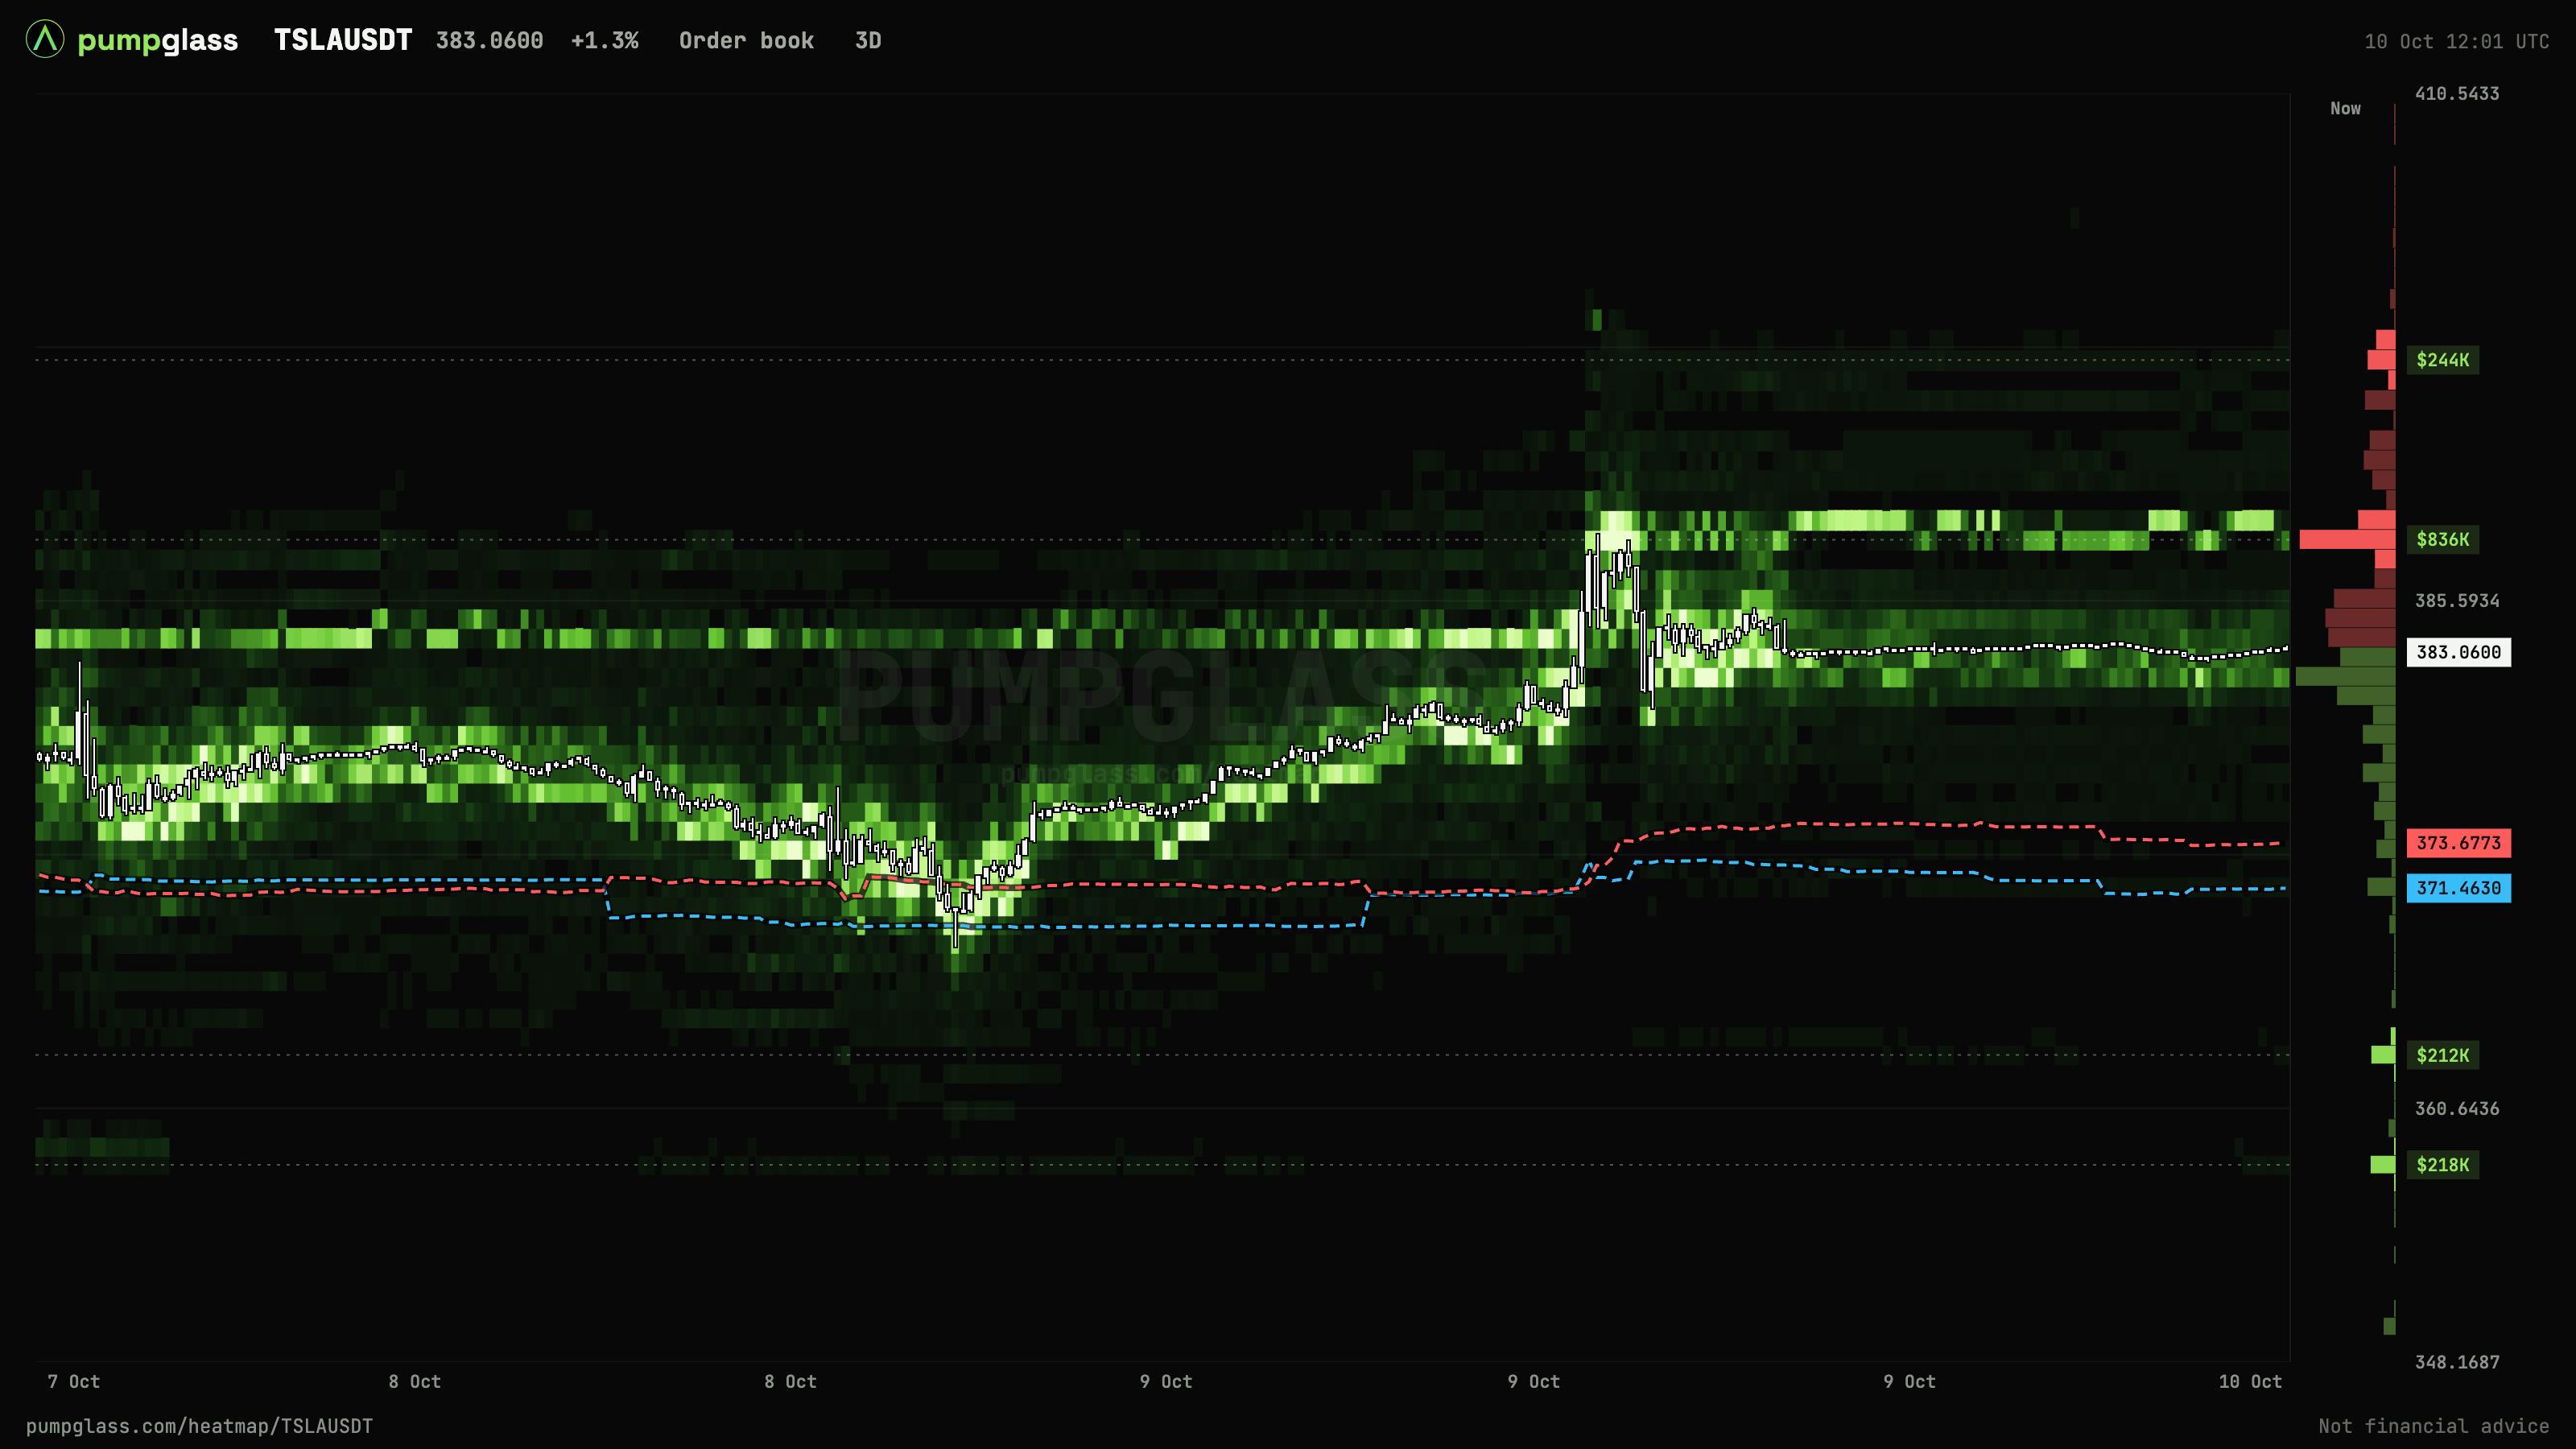Click the blue 371.4630 price tag
This screenshot has height=1449, width=2576.
click(x=2458, y=888)
